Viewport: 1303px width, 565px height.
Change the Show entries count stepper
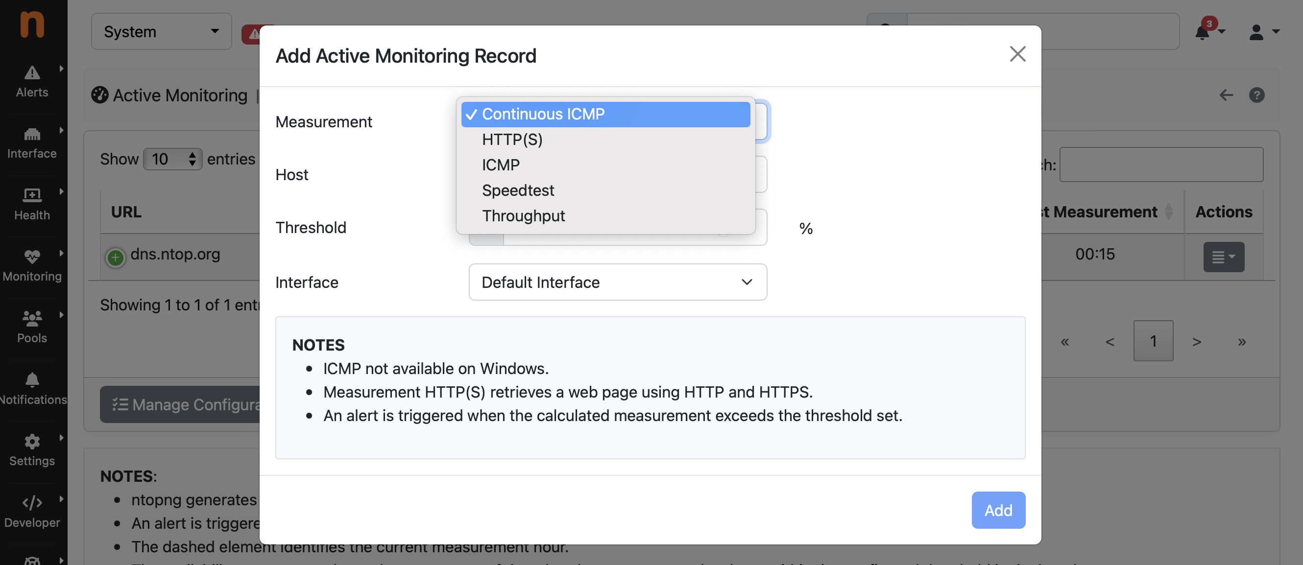[172, 159]
